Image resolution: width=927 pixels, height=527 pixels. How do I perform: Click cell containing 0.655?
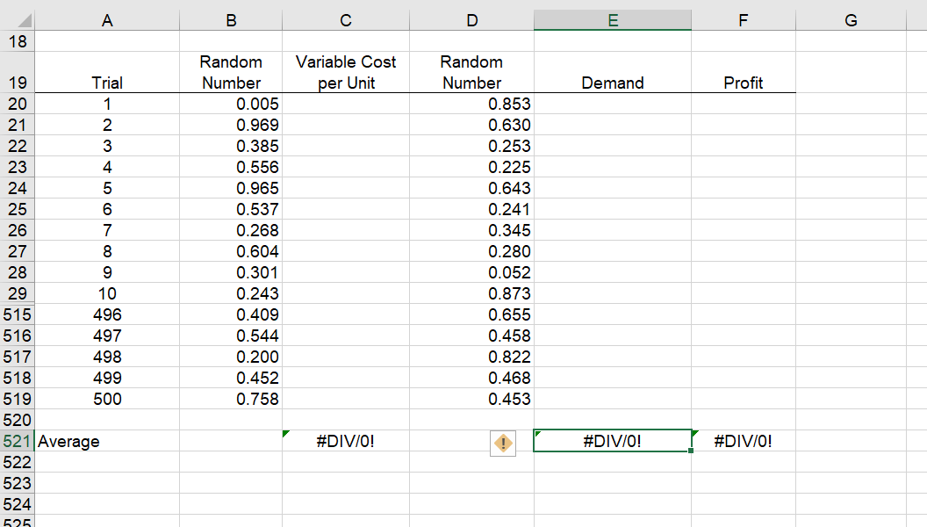471,314
